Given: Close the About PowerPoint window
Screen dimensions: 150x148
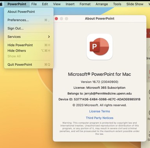Looking at the screenshot, I should pyautogui.click(x=56, y=19).
